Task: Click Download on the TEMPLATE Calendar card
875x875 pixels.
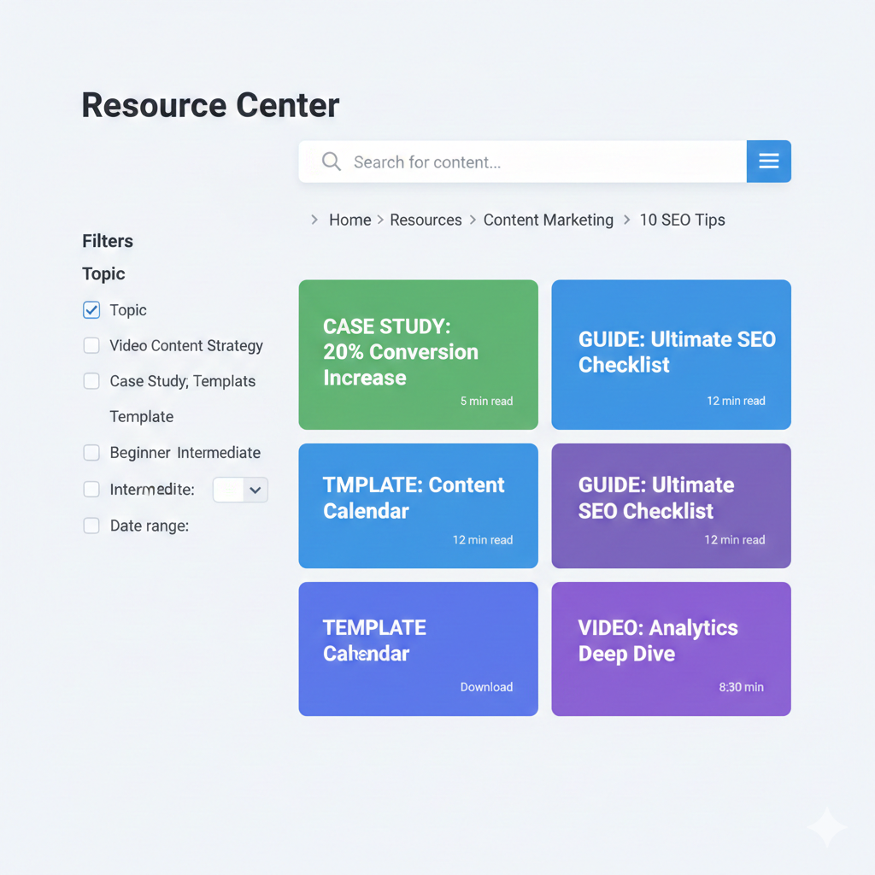Action: tap(486, 686)
